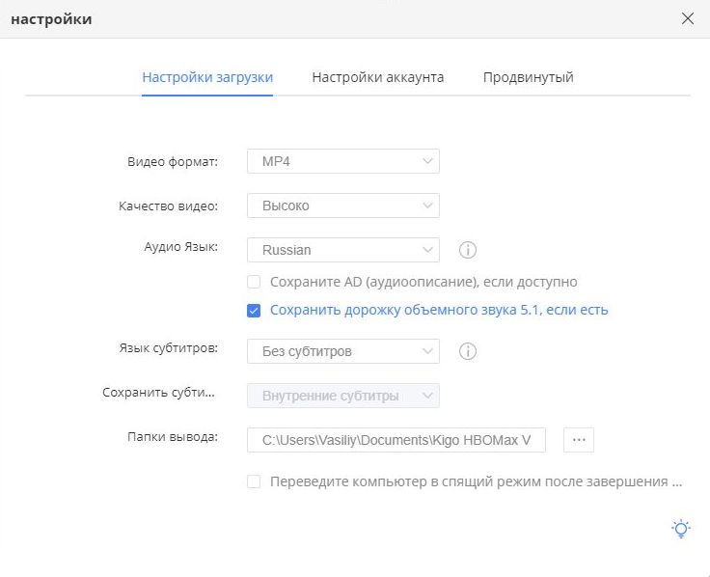
Task: Click the Сохраните AD (аудиоописание) label text
Action: [423, 282]
